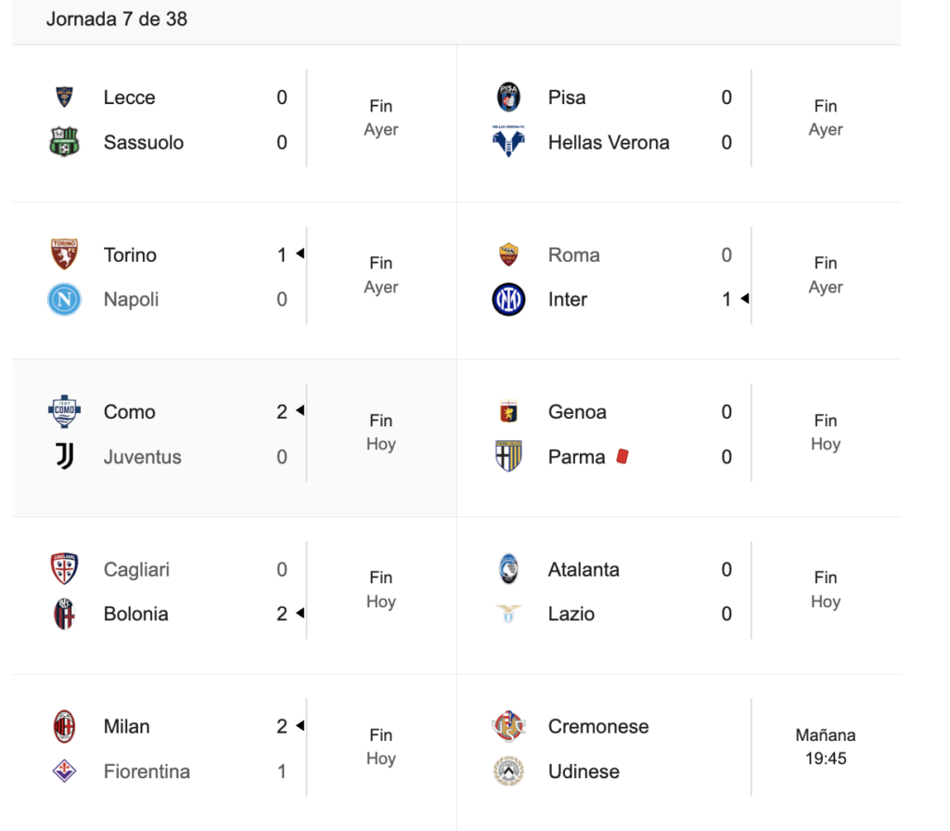Viewport: 950px width, 831px height.
Task: Select the Udinese team badge
Action: [508, 772]
